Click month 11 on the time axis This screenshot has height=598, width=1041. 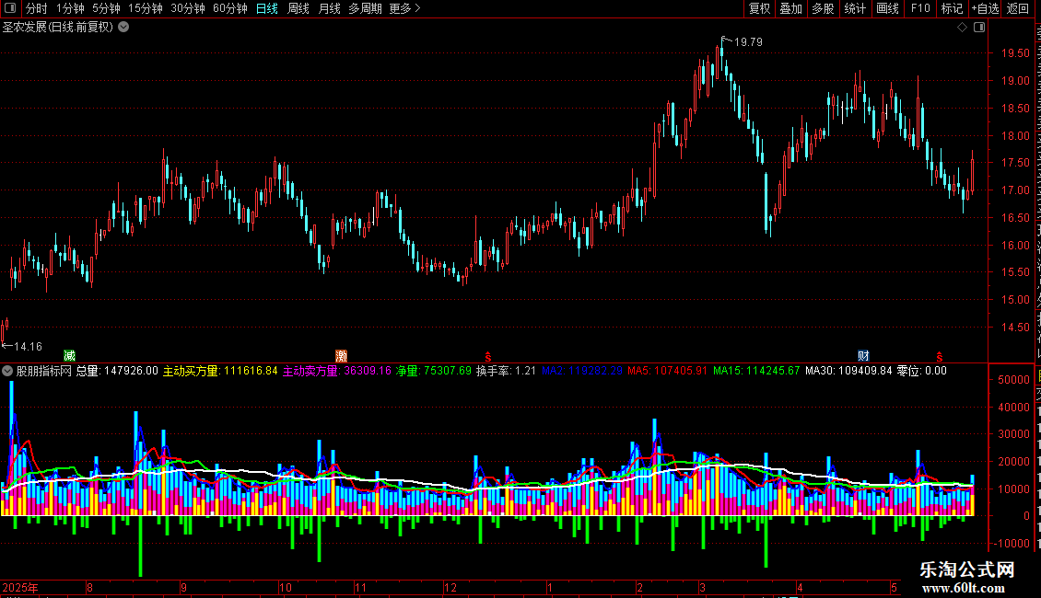tap(360, 587)
